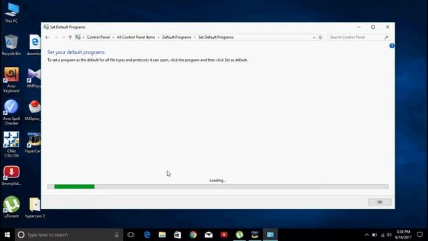Expand the chevron after All Control Panel Items
Screen dimensions: 428x241
tap(158, 37)
